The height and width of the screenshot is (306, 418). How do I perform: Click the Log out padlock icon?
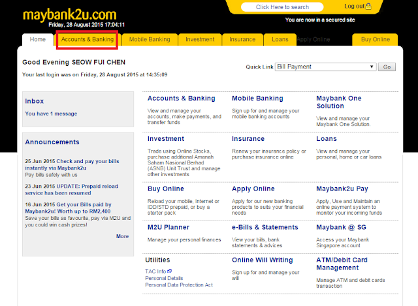[x=368, y=7]
